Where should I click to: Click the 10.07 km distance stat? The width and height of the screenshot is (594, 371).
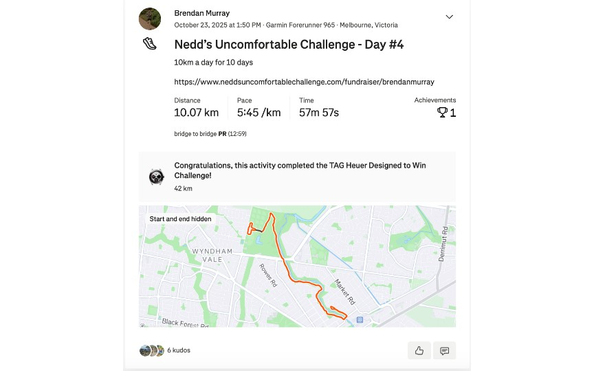pyautogui.click(x=197, y=113)
